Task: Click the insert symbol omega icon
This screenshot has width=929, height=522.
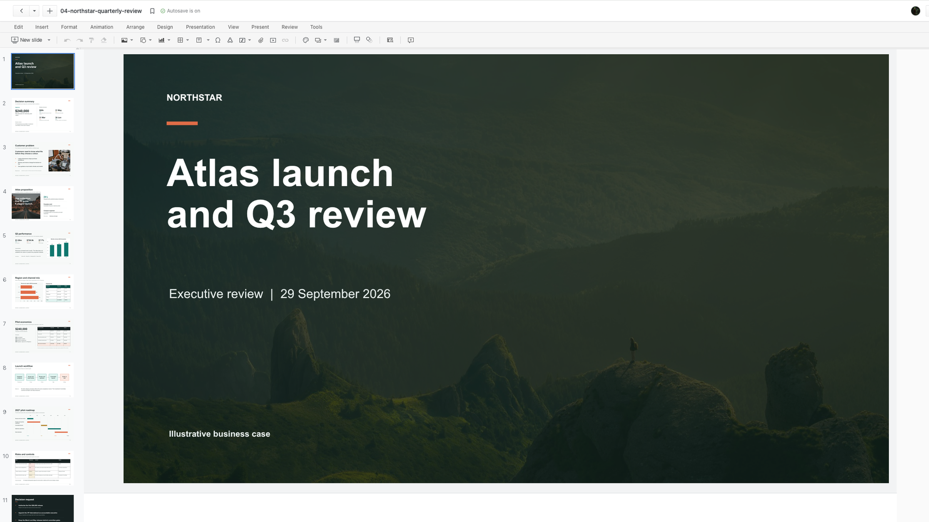Action: tap(218, 40)
